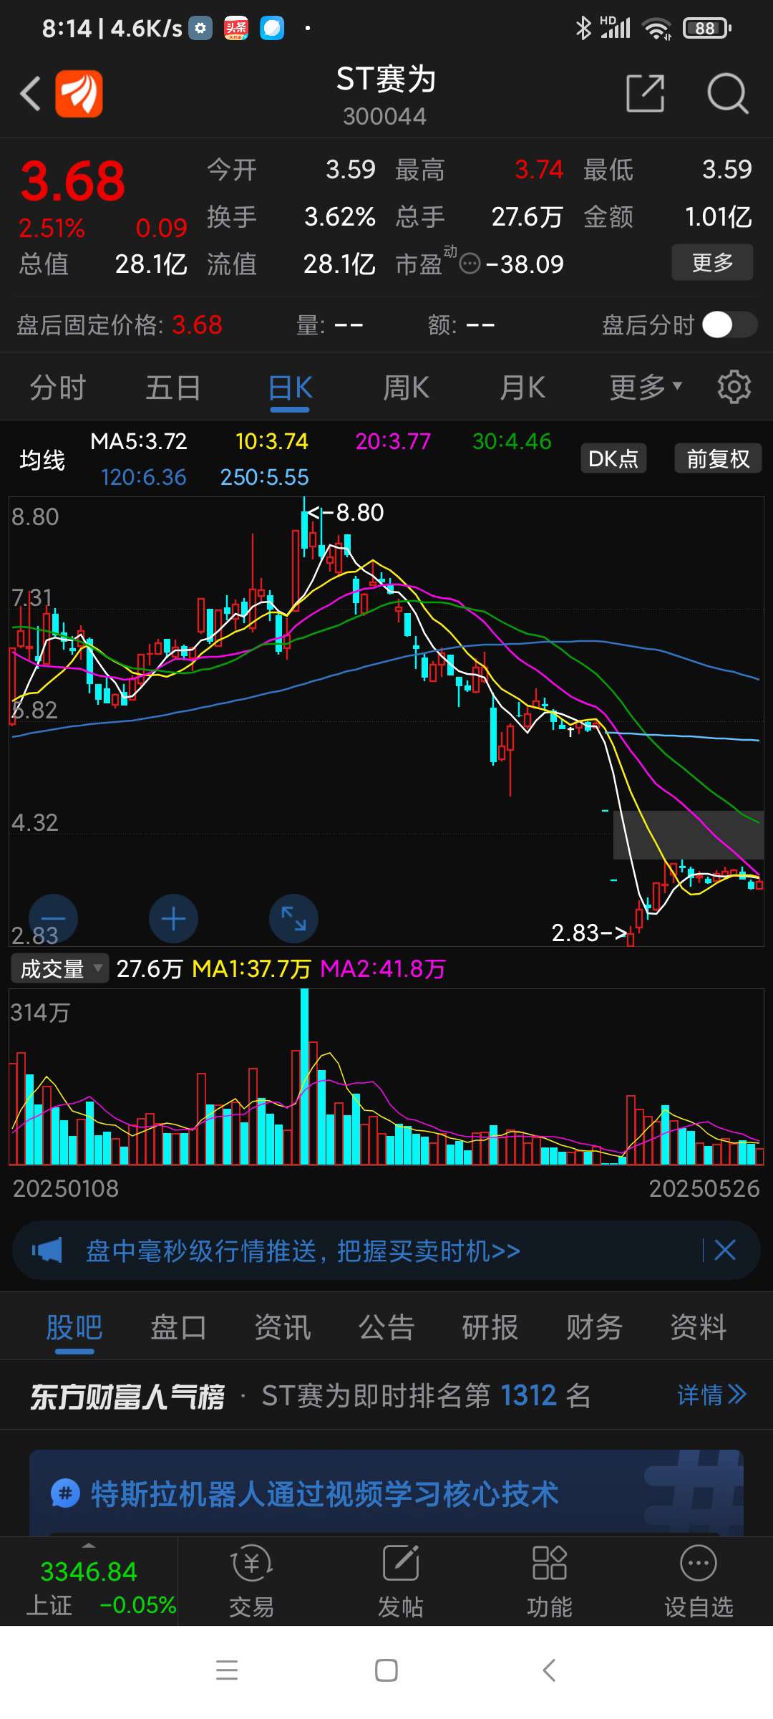Tap Android back chevron button
This screenshot has width=773, height=1719.
549,1670
